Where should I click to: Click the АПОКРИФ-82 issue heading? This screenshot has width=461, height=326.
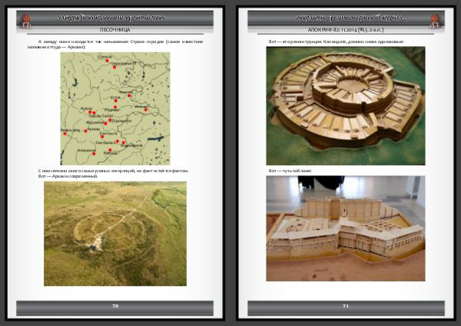(x=345, y=29)
